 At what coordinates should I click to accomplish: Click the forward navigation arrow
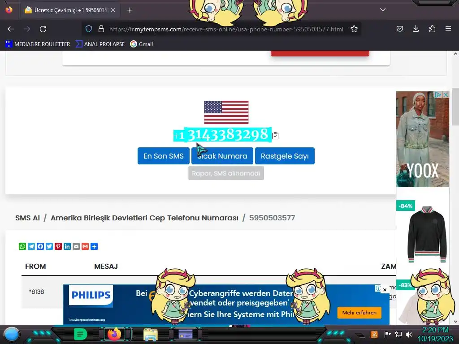(27, 29)
